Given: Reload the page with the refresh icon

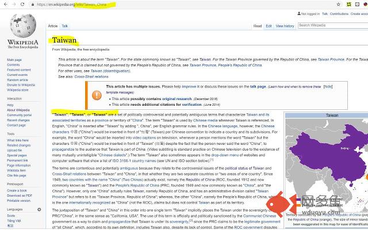Looking at the screenshot, I should click(22, 4).
